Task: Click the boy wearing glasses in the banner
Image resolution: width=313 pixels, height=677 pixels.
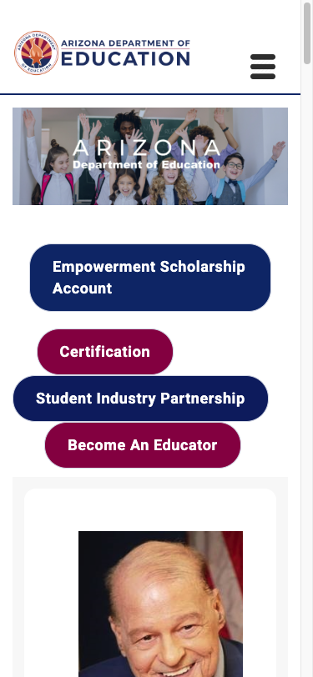Action: coord(234,177)
